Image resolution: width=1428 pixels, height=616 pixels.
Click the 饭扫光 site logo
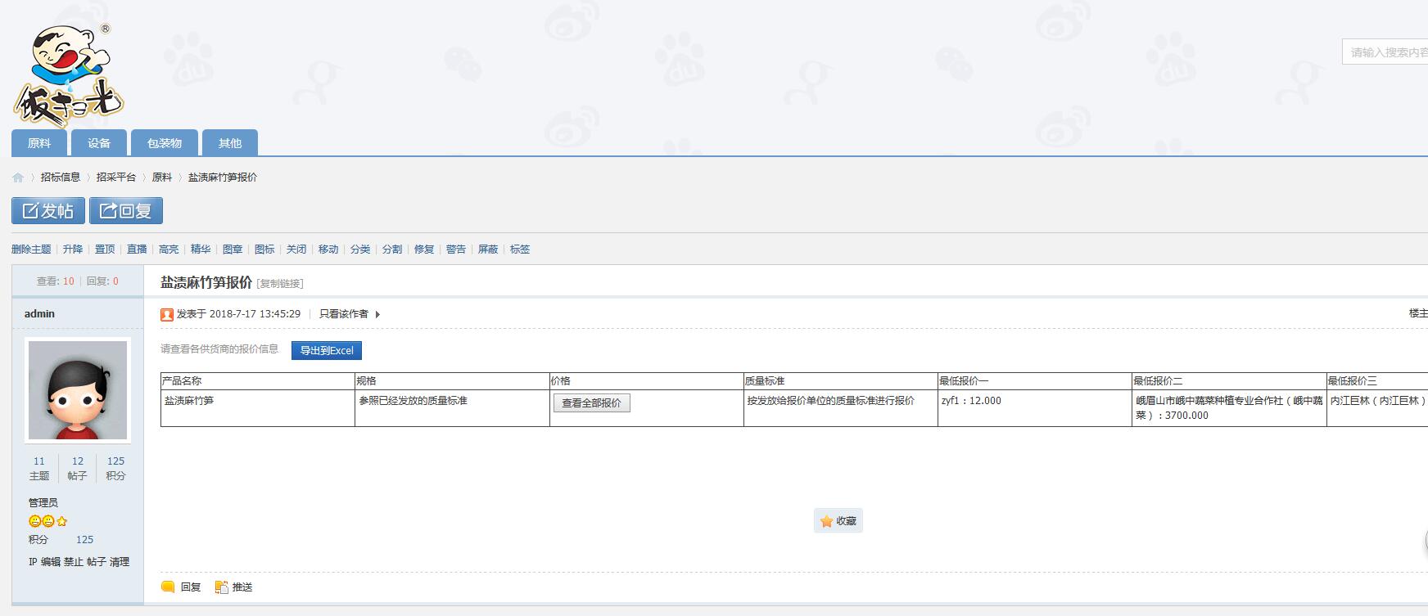point(69,75)
